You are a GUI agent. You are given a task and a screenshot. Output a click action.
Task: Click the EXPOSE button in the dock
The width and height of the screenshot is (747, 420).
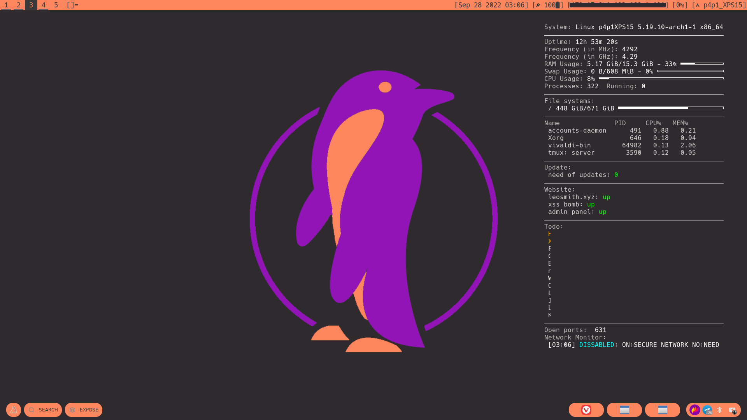coord(84,410)
